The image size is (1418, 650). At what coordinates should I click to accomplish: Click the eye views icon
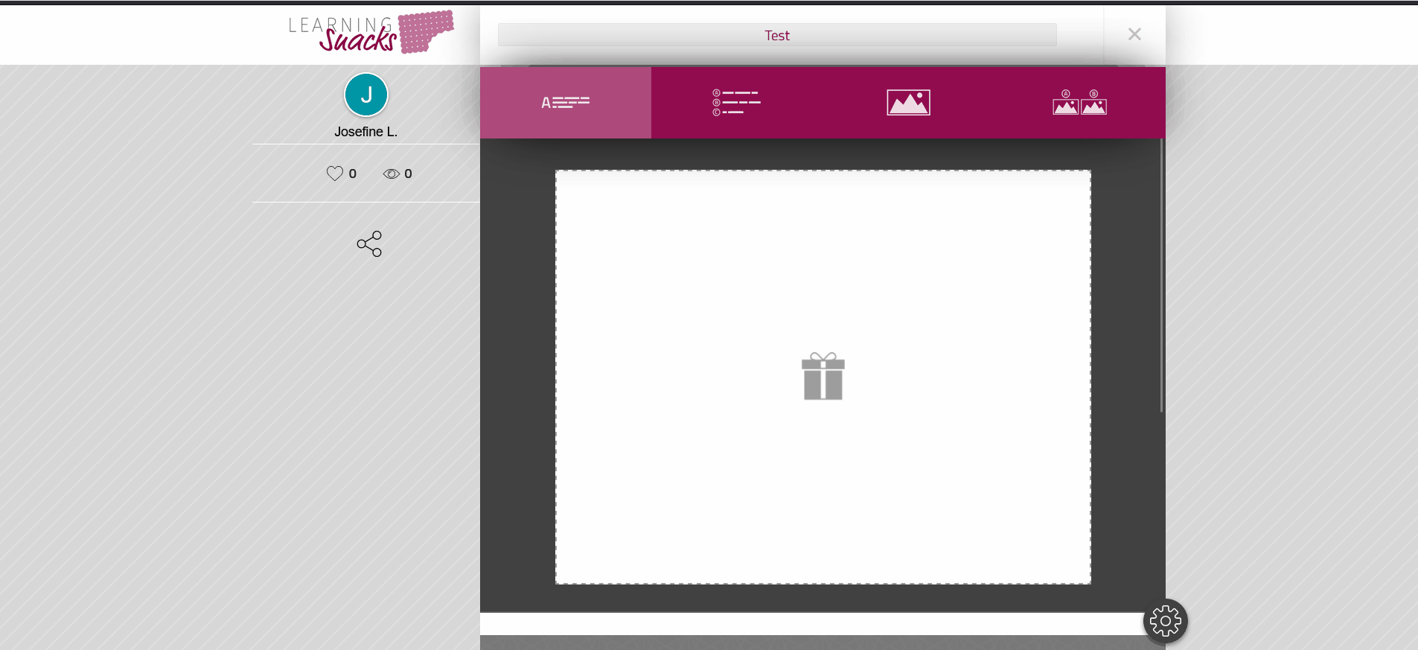click(392, 173)
